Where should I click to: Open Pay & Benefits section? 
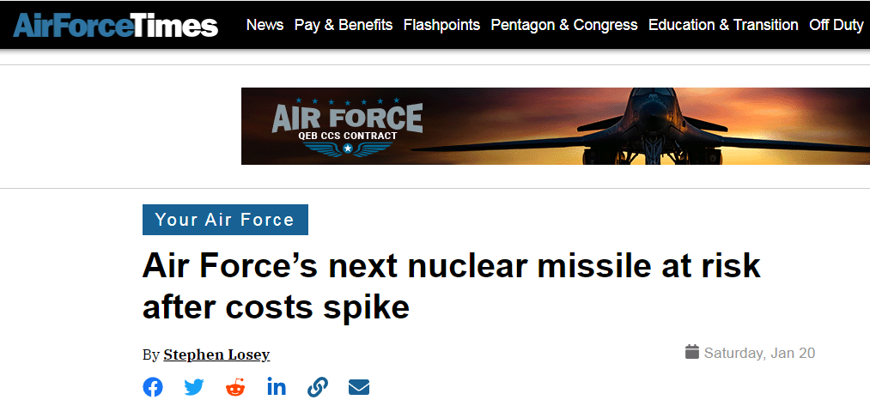click(344, 25)
